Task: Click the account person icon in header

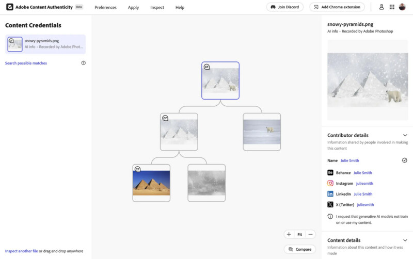Action: pyautogui.click(x=382, y=7)
